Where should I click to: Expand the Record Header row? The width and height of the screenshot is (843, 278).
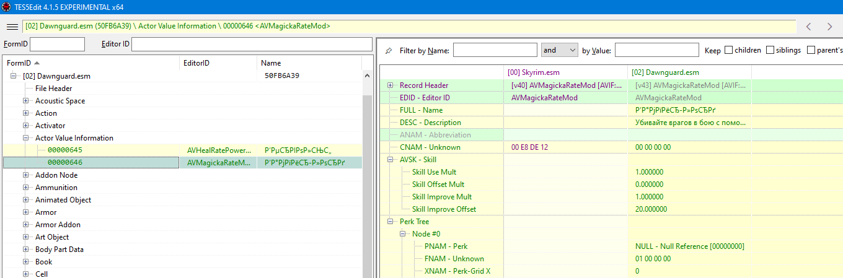tap(391, 85)
